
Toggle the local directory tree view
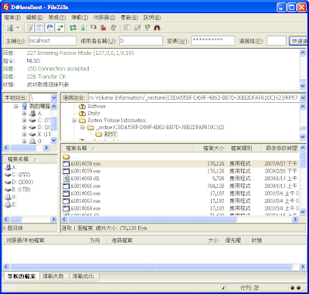point(40,28)
